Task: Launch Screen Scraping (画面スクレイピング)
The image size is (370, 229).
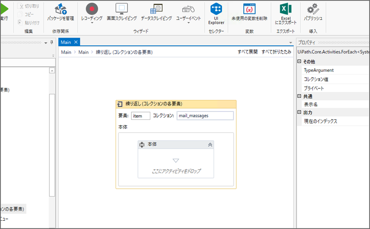Action: point(122,12)
